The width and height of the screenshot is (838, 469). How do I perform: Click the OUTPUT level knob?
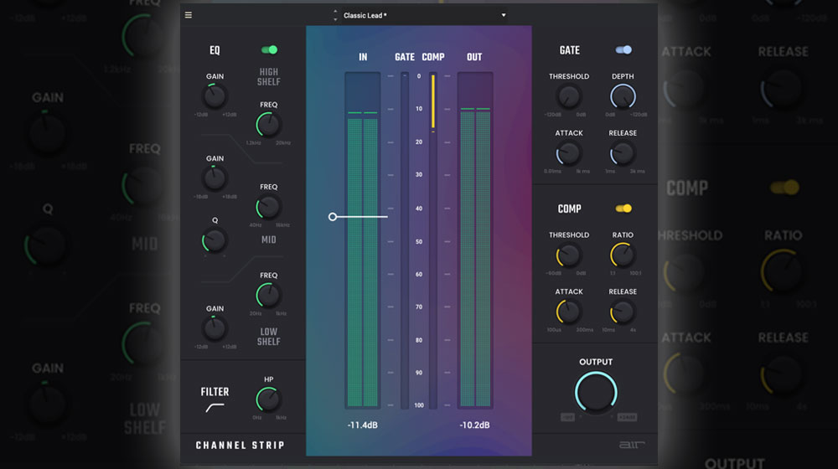coord(596,393)
